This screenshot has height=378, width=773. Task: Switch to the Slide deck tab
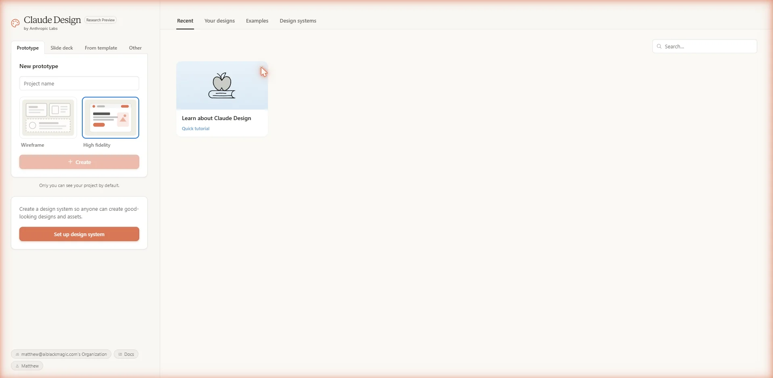(62, 48)
